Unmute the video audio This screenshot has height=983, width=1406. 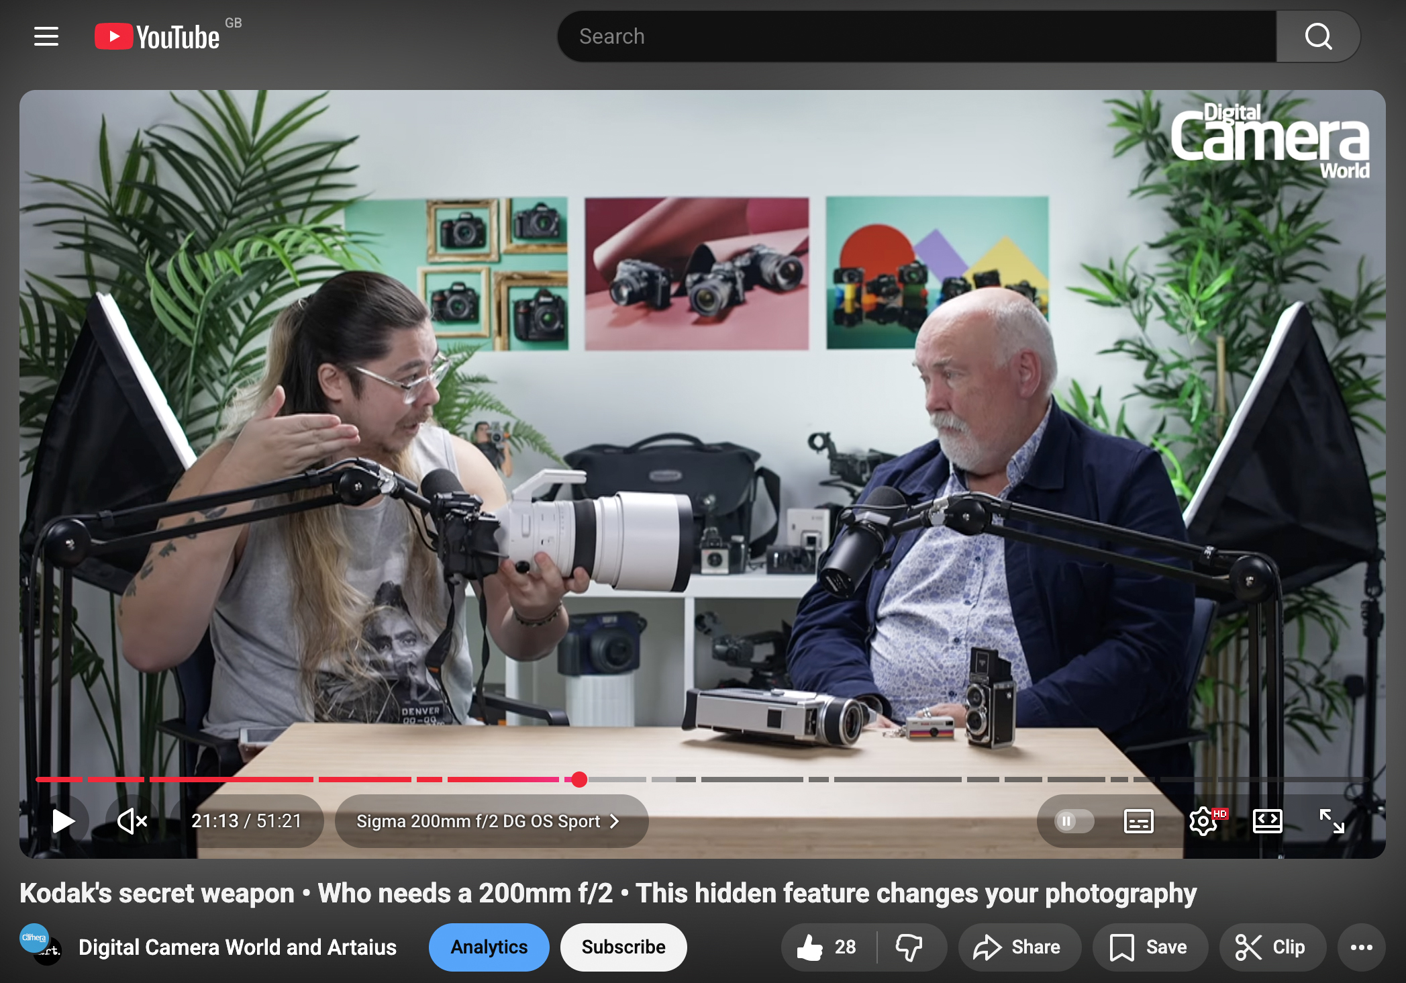coord(131,821)
